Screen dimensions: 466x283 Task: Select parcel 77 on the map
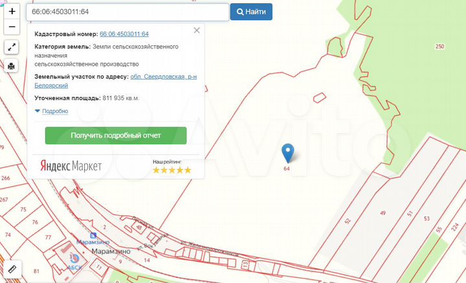pyautogui.click(x=48, y=237)
